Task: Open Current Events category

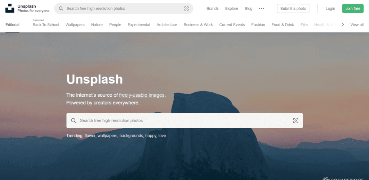Action: coord(232,25)
